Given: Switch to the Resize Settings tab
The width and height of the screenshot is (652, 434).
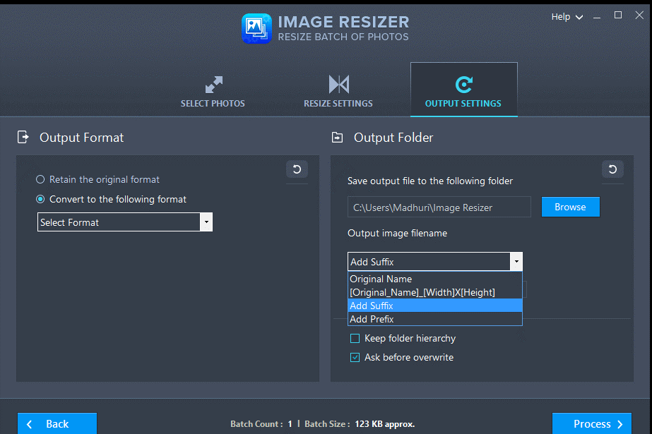Looking at the screenshot, I should 338,90.
